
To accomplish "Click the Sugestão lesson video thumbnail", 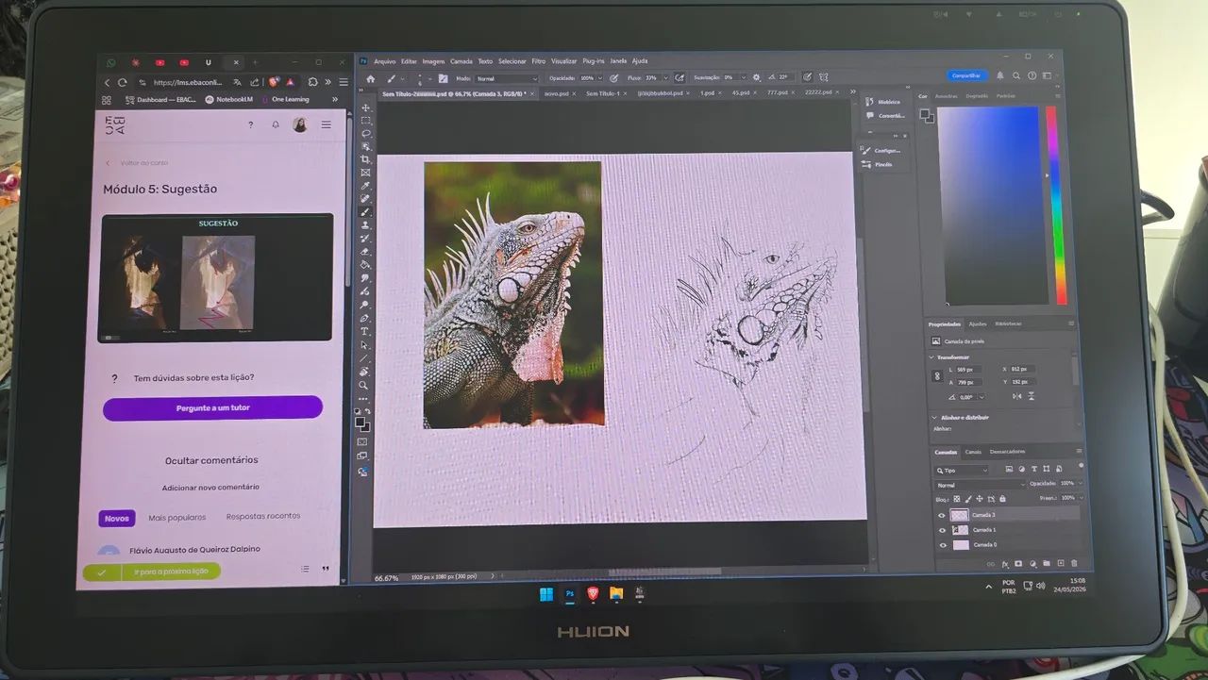I will [x=216, y=277].
